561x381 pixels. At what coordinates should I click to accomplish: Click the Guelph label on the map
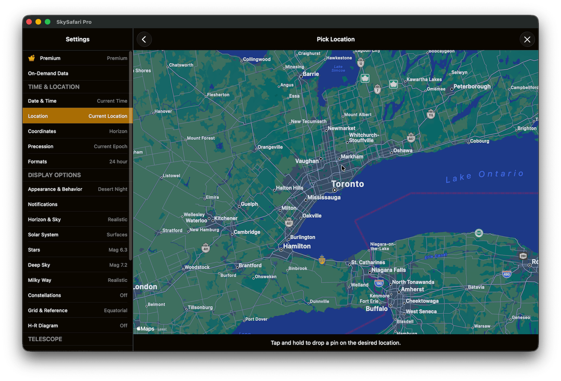(249, 204)
